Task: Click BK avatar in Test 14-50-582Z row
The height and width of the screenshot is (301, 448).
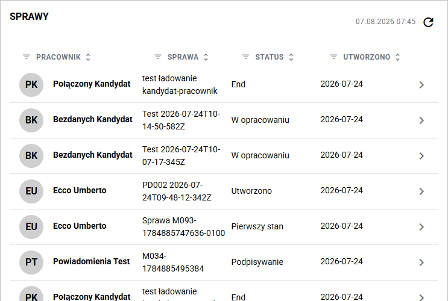Action: pyautogui.click(x=31, y=120)
